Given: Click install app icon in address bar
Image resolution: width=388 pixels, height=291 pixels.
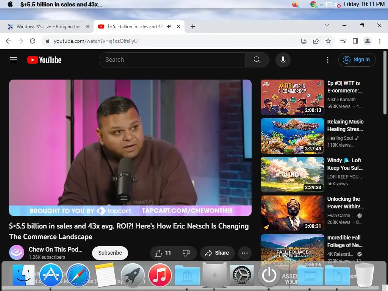Looking at the screenshot, I should [304, 41].
